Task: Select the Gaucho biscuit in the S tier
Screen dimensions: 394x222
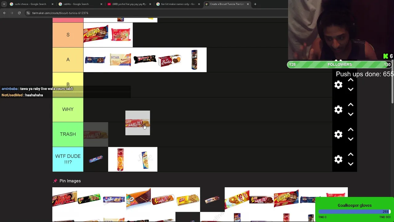Action: pyautogui.click(x=96, y=35)
